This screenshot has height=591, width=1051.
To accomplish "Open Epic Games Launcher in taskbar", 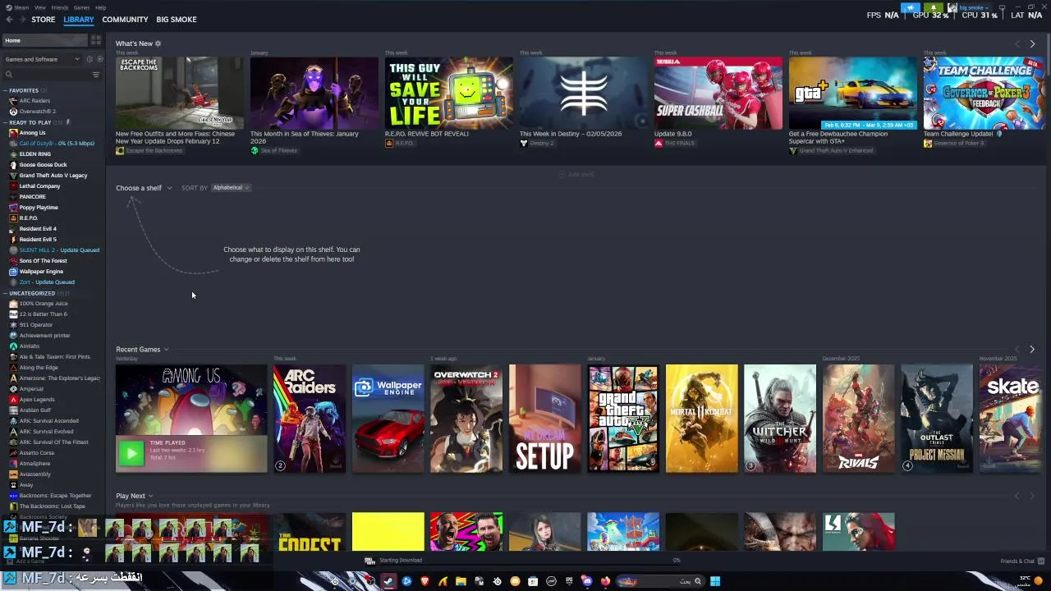I will click(569, 581).
